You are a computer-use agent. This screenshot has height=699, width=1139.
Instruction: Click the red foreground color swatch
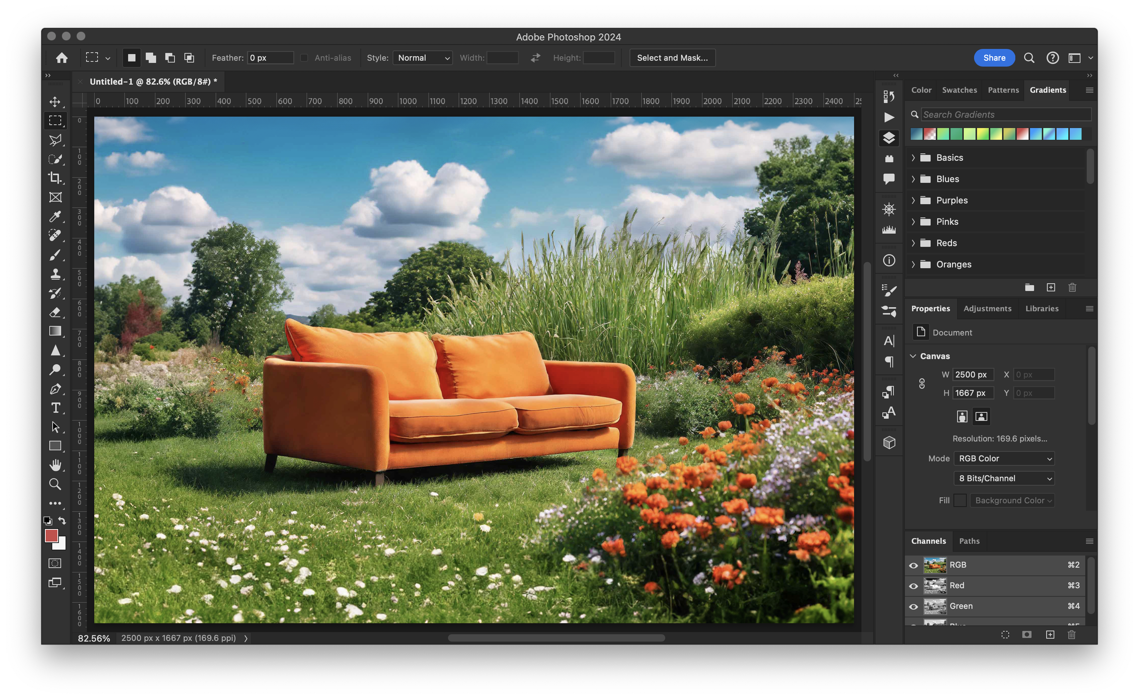51,535
